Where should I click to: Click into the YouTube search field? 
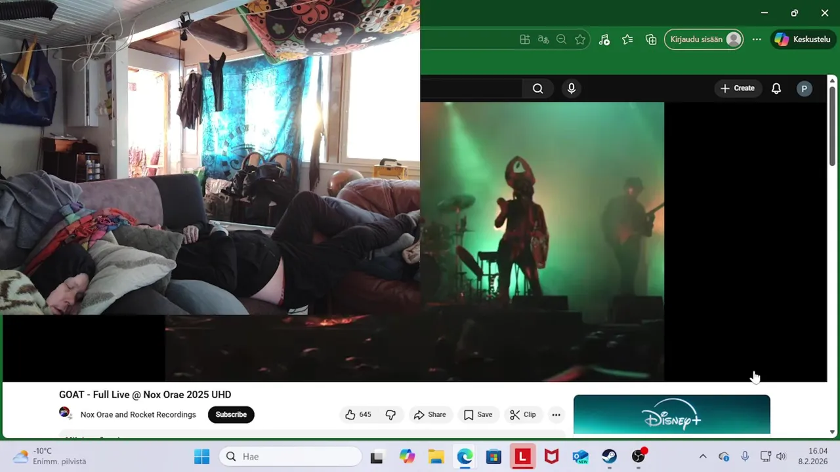coord(471,88)
